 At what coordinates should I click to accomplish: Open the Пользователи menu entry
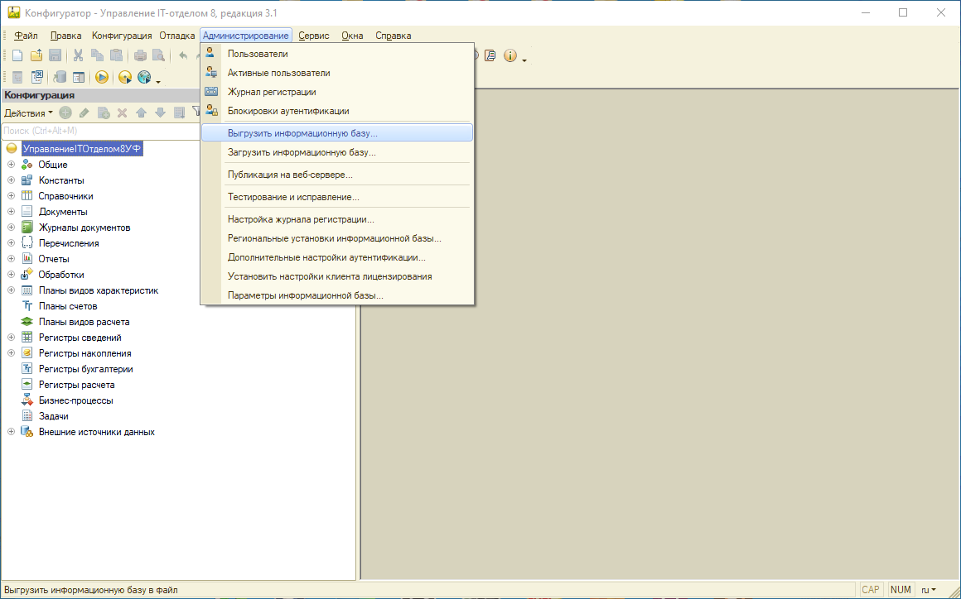click(258, 54)
